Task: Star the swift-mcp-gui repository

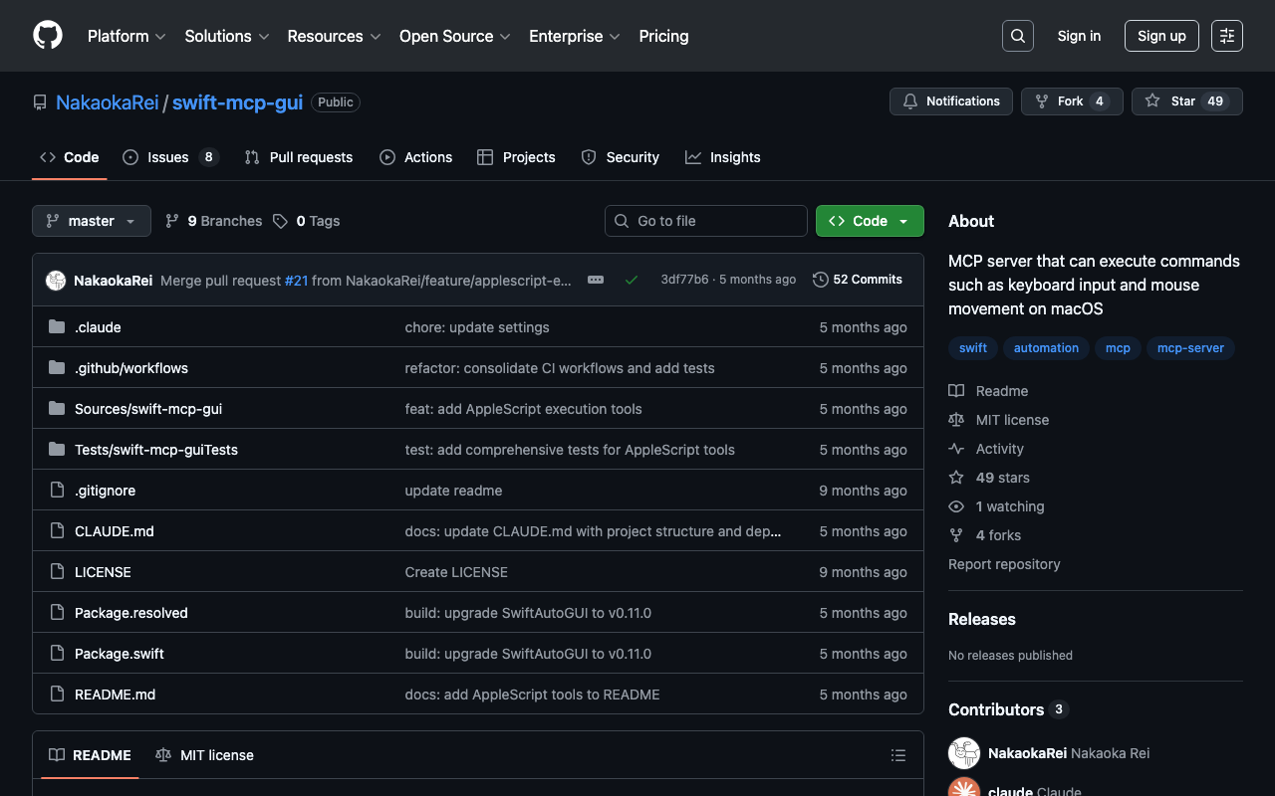Action: pyautogui.click(x=1171, y=101)
